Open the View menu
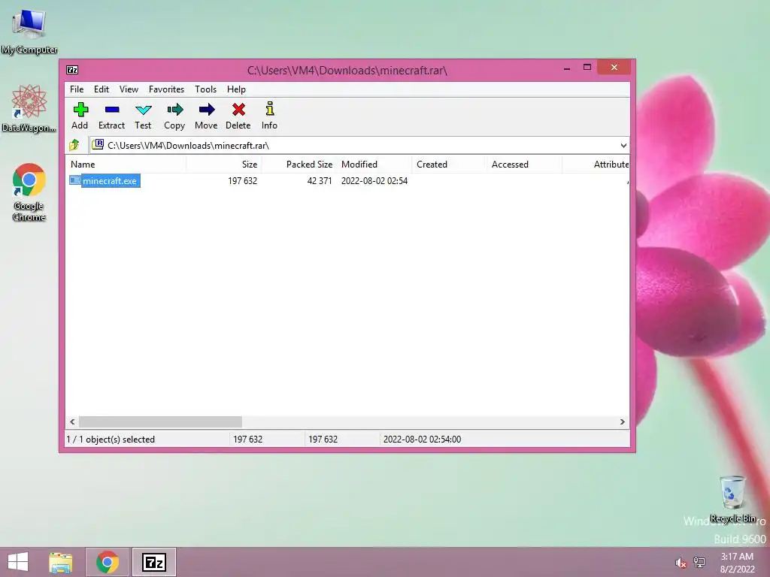This screenshot has width=770, height=577. pos(129,89)
